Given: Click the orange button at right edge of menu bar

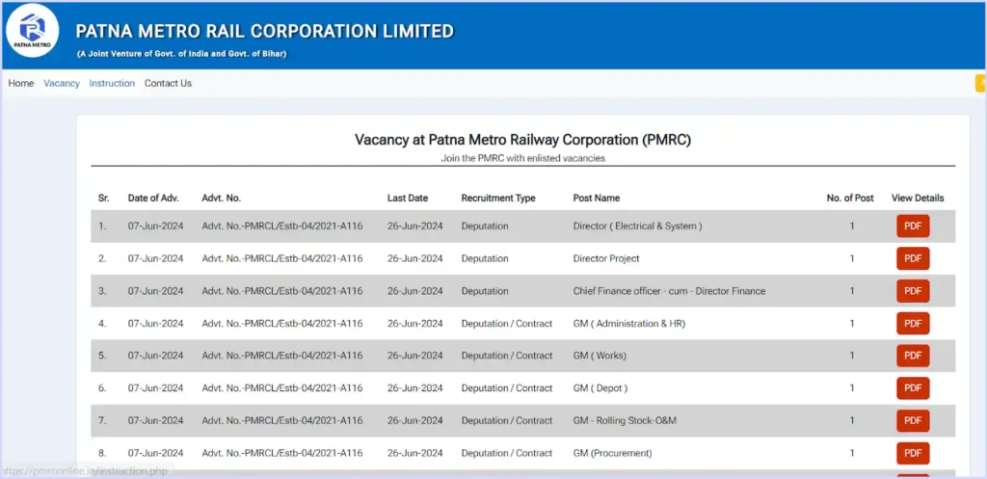Looking at the screenshot, I should pyautogui.click(x=980, y=83).
